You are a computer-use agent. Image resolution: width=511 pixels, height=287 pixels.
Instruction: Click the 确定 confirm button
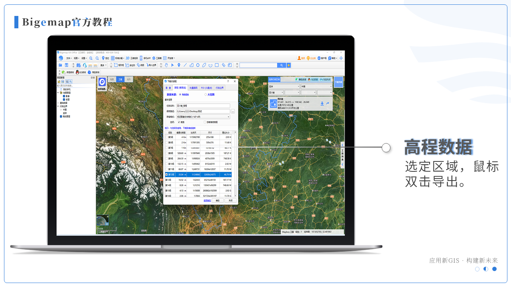218,201
